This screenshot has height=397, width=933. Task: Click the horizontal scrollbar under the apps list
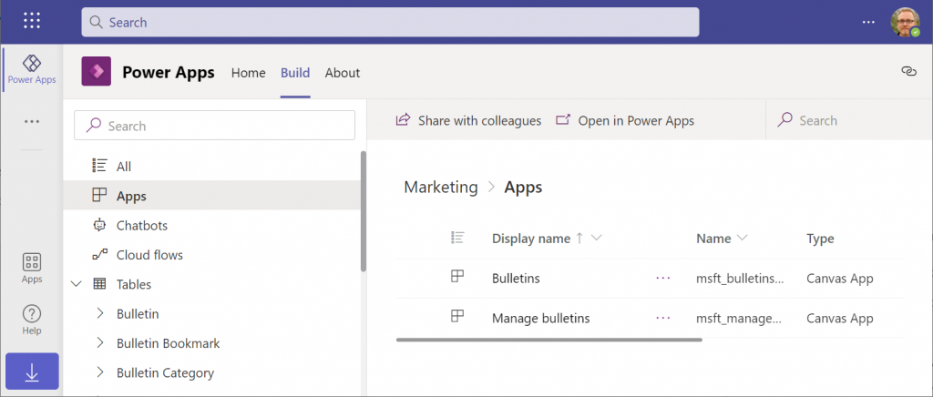coord(549,340)
